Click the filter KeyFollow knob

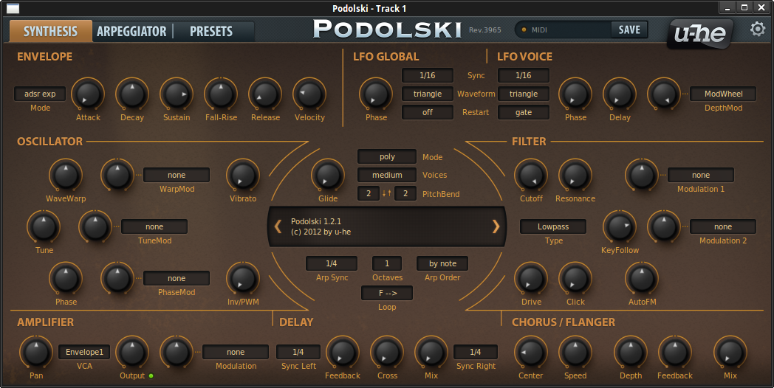click(x=620, y=226)
